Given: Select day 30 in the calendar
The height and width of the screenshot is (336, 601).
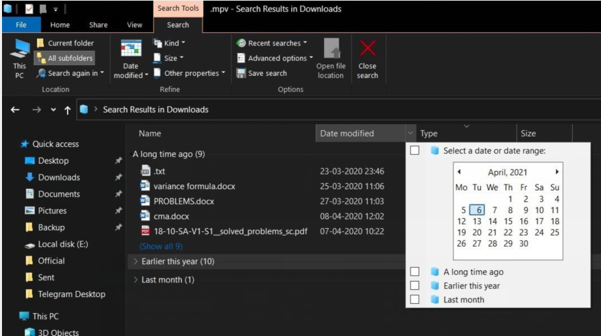Looking at the screenshot, I should tap(524, 243).
